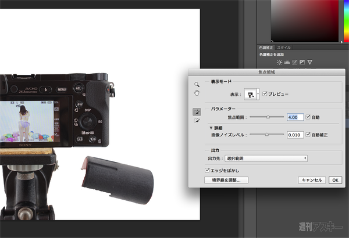Add a Curves adjustment
This screenshot has width=349, height=238.
point(294,62)
